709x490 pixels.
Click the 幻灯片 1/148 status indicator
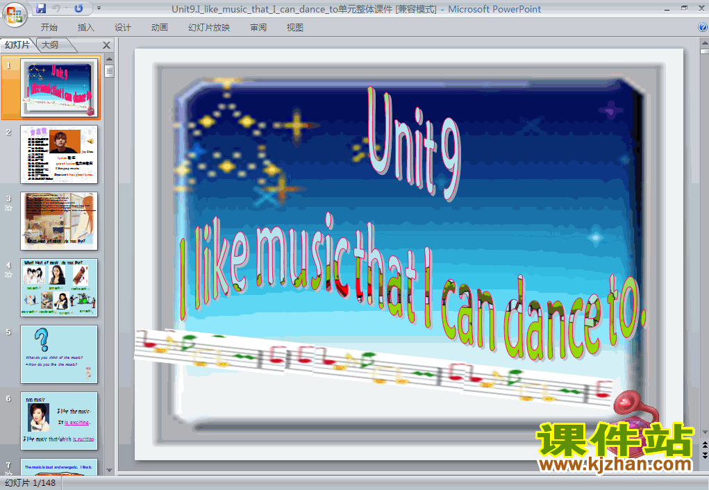pyautogui.click(x=31, y=483)
